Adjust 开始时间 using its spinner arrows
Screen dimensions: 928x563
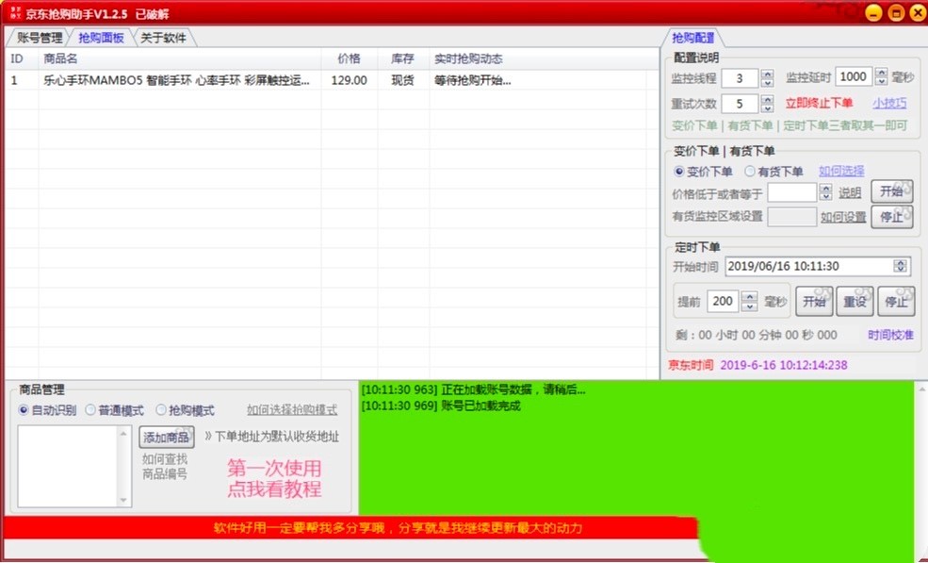pyautogui.click(x=900, y=266)
